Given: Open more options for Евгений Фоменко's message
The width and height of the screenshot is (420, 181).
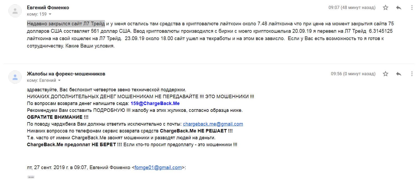Looking at the screenshot, I should 412,8.
